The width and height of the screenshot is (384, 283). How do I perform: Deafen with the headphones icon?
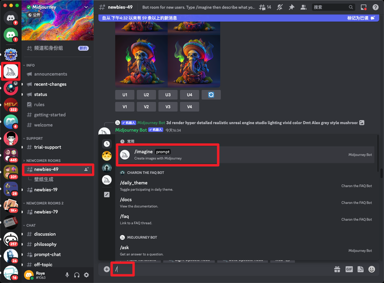[77, 275]
